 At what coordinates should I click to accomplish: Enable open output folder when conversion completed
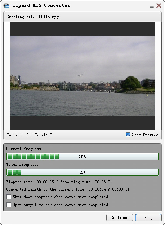tap(9, 205)
